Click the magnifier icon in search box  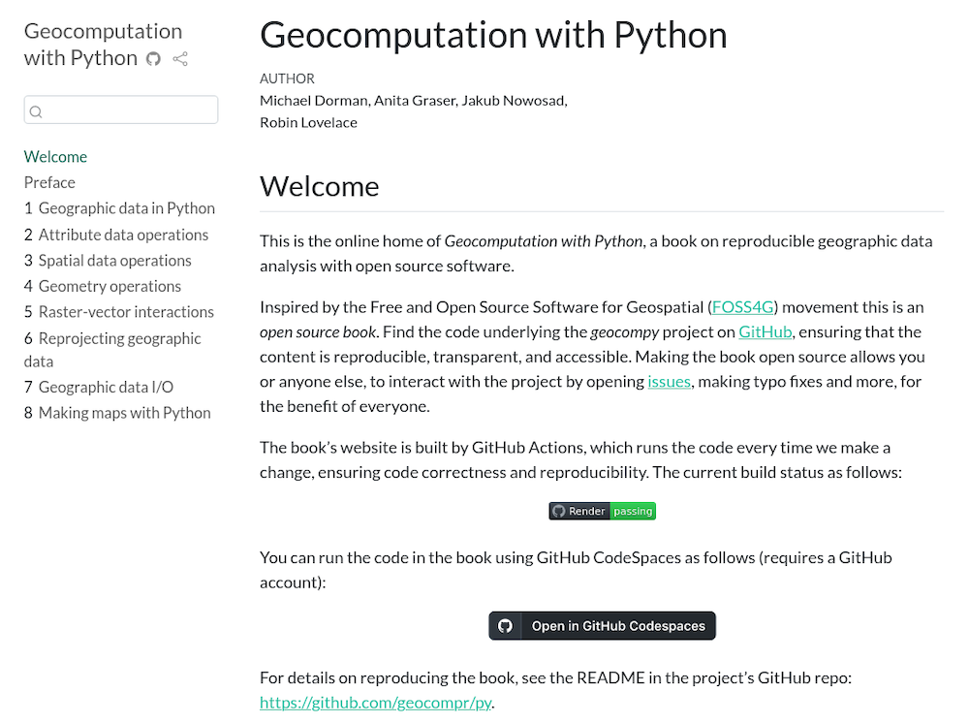tap(36, 111)
